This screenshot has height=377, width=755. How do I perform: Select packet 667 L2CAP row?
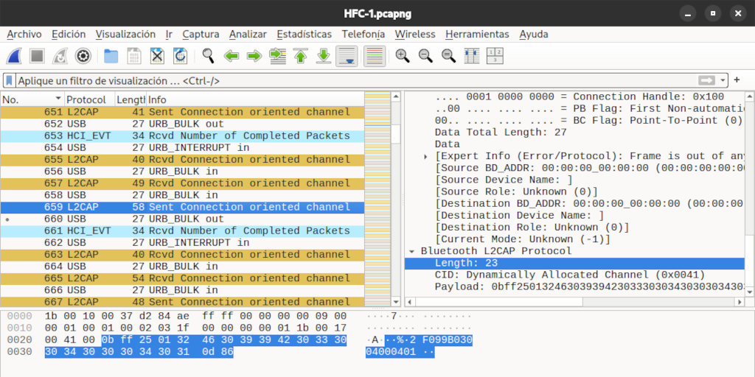click(x=183, y=302)
